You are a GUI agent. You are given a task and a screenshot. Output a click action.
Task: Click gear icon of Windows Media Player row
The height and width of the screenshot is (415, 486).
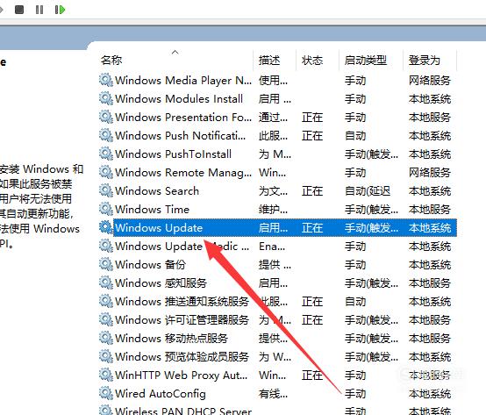pyautogui.click(x=106, y=80)
